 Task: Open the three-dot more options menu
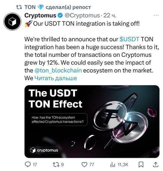[156, 15]
